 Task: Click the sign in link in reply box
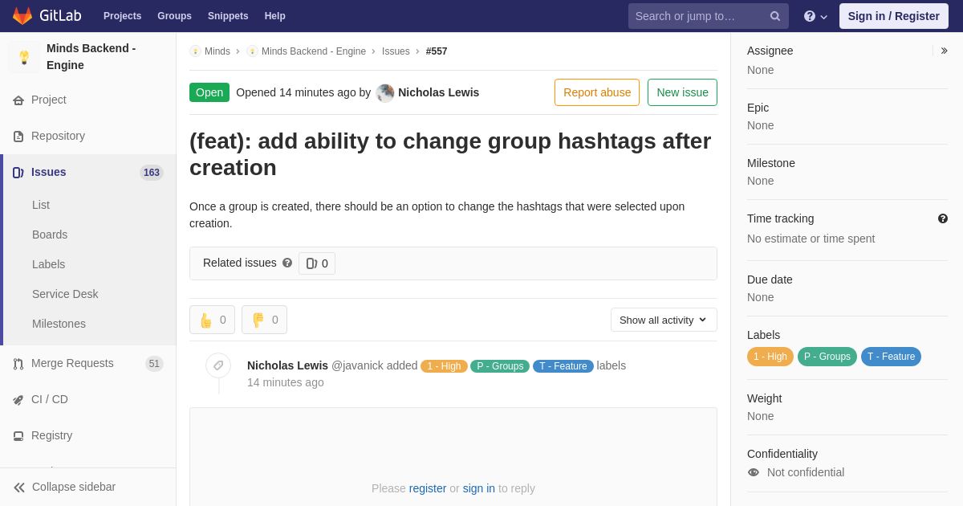pos(479,488)
